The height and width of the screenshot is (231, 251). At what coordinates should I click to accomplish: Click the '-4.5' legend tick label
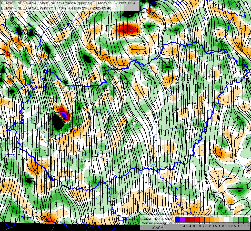point(185,226)
